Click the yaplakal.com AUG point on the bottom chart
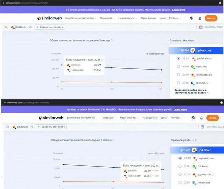 click(x=113, y=182)
